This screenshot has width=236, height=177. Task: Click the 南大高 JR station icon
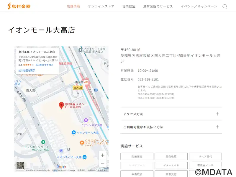[x=86, y=82]
